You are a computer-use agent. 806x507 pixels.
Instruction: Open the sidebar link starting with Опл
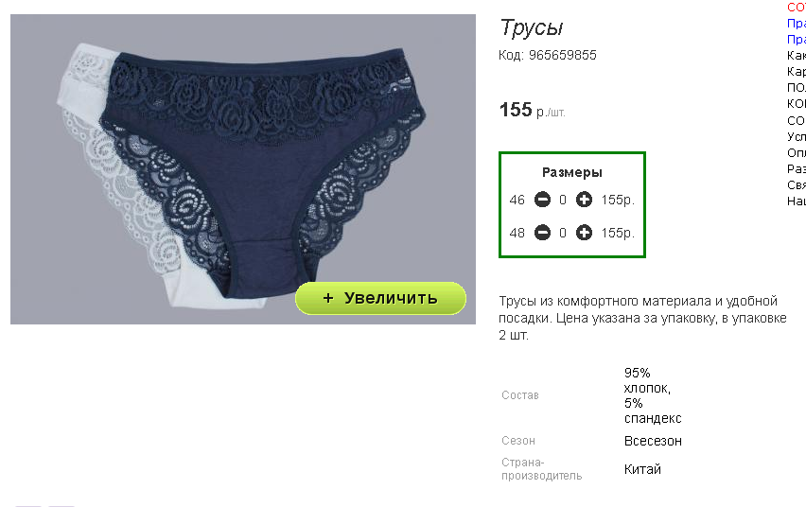click(x=797, y=152)
